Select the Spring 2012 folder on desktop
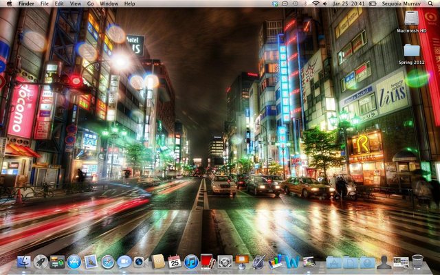 point(411,50)
